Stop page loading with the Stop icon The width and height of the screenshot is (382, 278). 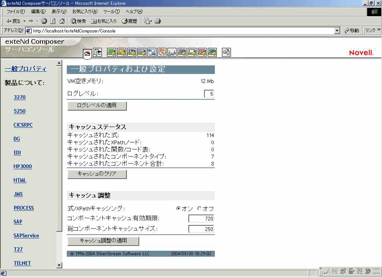tap(44, 21)
